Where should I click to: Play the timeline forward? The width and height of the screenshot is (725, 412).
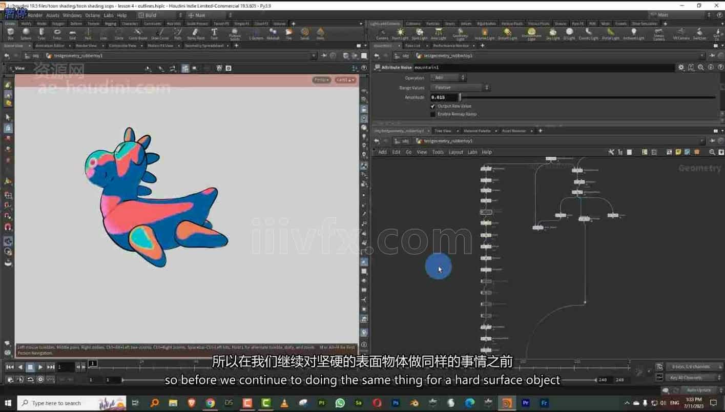point(40,367)
